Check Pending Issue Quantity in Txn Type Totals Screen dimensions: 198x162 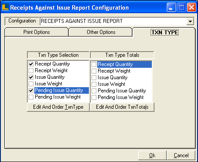(x=94, y=91)
